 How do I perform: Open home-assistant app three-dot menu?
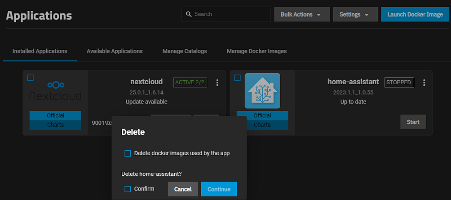(424, 83)
